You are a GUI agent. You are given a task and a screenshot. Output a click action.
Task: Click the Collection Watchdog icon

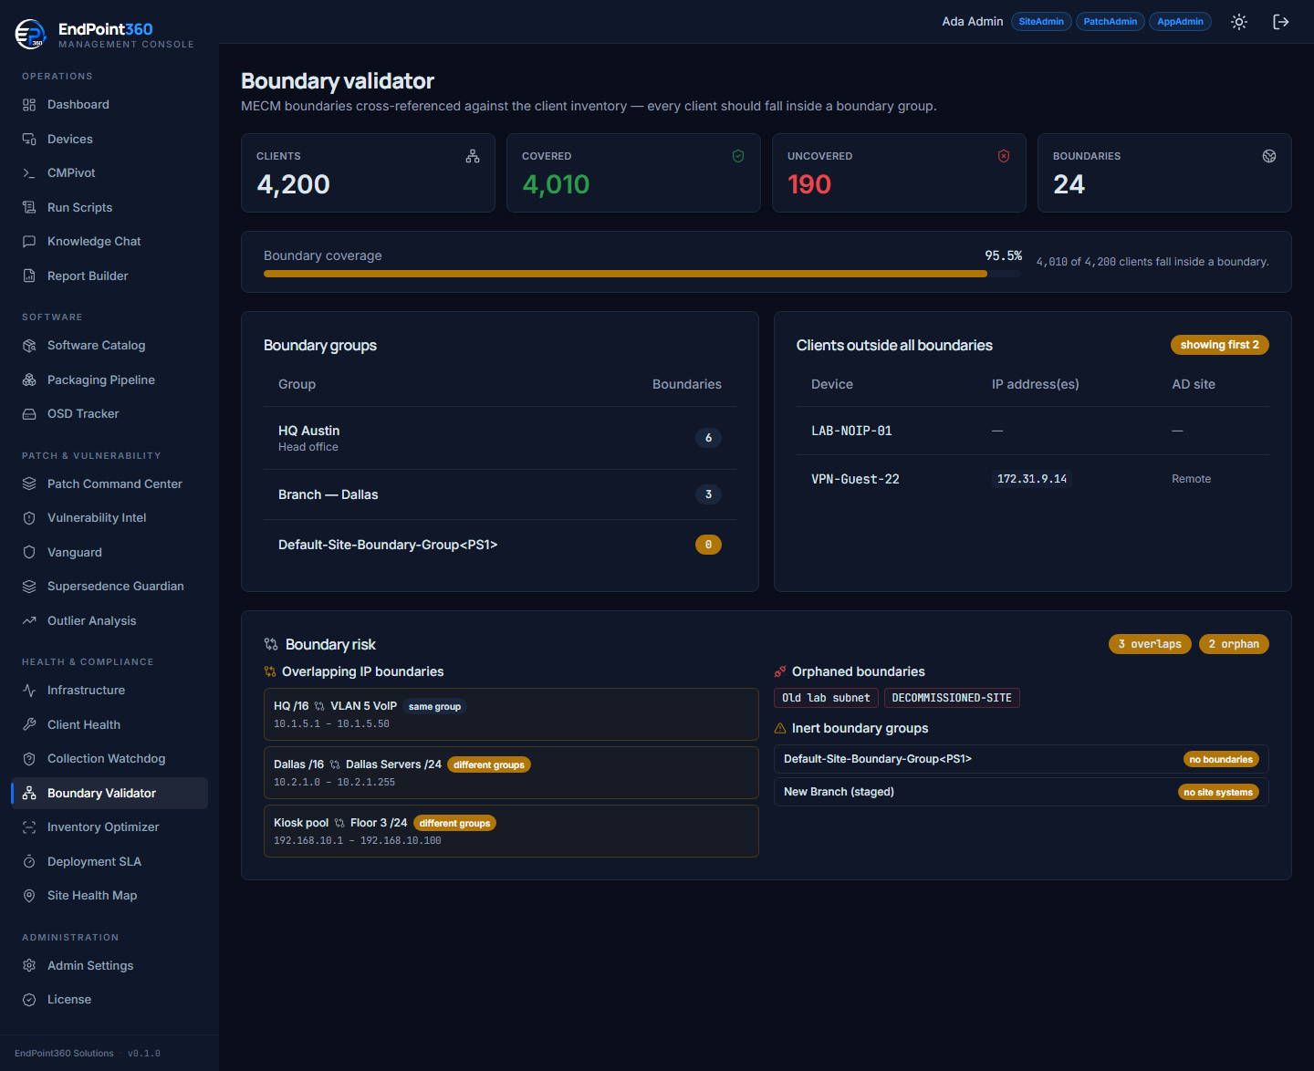[29, 759]
